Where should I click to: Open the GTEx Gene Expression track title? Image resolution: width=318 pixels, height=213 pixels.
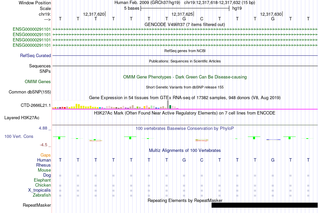coord(185,98)
